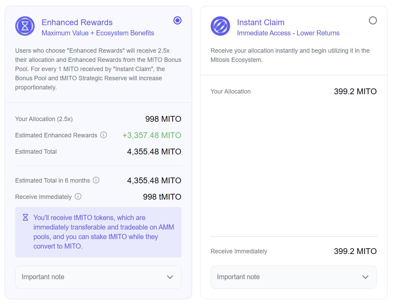Viewport: 397px width, 304px height.
Task: Click info icon beside Estimated Enhanced Rewards
Action: [x=103, y=135]
